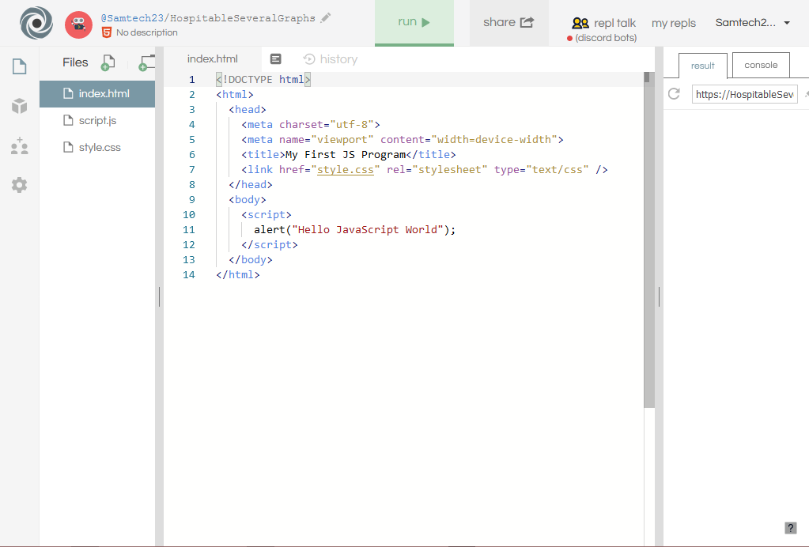Reload the result preview

pos(674,94)
